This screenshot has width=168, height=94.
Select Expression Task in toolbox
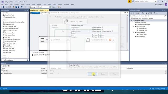click(10, 33)
